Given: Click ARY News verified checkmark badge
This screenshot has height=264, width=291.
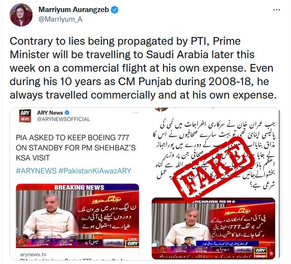Looking at the screenshot, I should click(x=67, y=113).
